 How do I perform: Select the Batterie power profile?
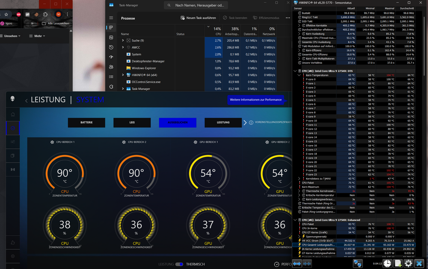(86, 122)
